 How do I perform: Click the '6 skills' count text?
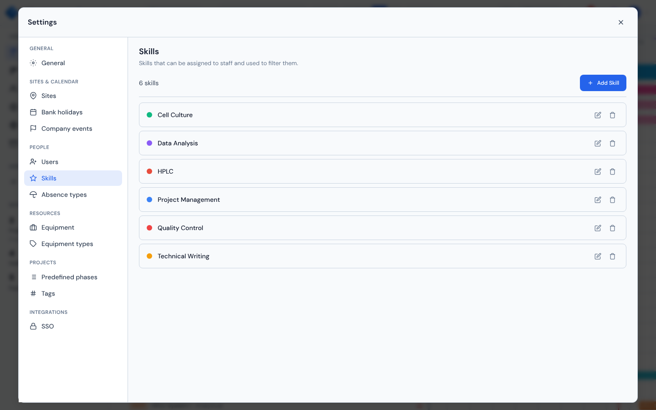click(149, 83)
